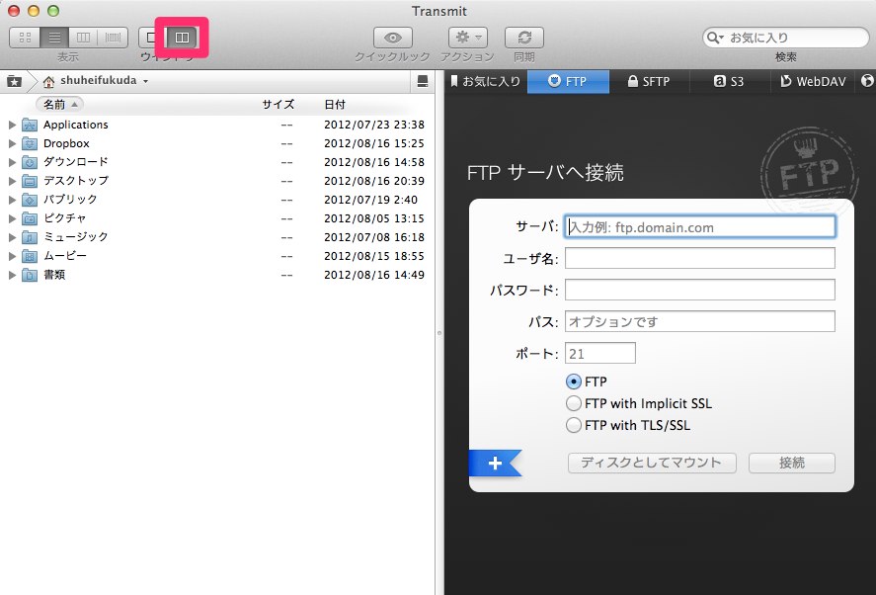Close the Transmit window
The height and width of the screenshot is (595, 876).
[14, 11]
